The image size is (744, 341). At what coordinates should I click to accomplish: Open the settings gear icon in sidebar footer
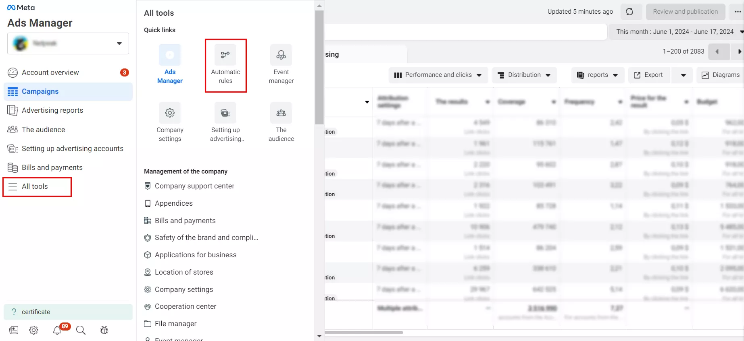tap(34, 330)
